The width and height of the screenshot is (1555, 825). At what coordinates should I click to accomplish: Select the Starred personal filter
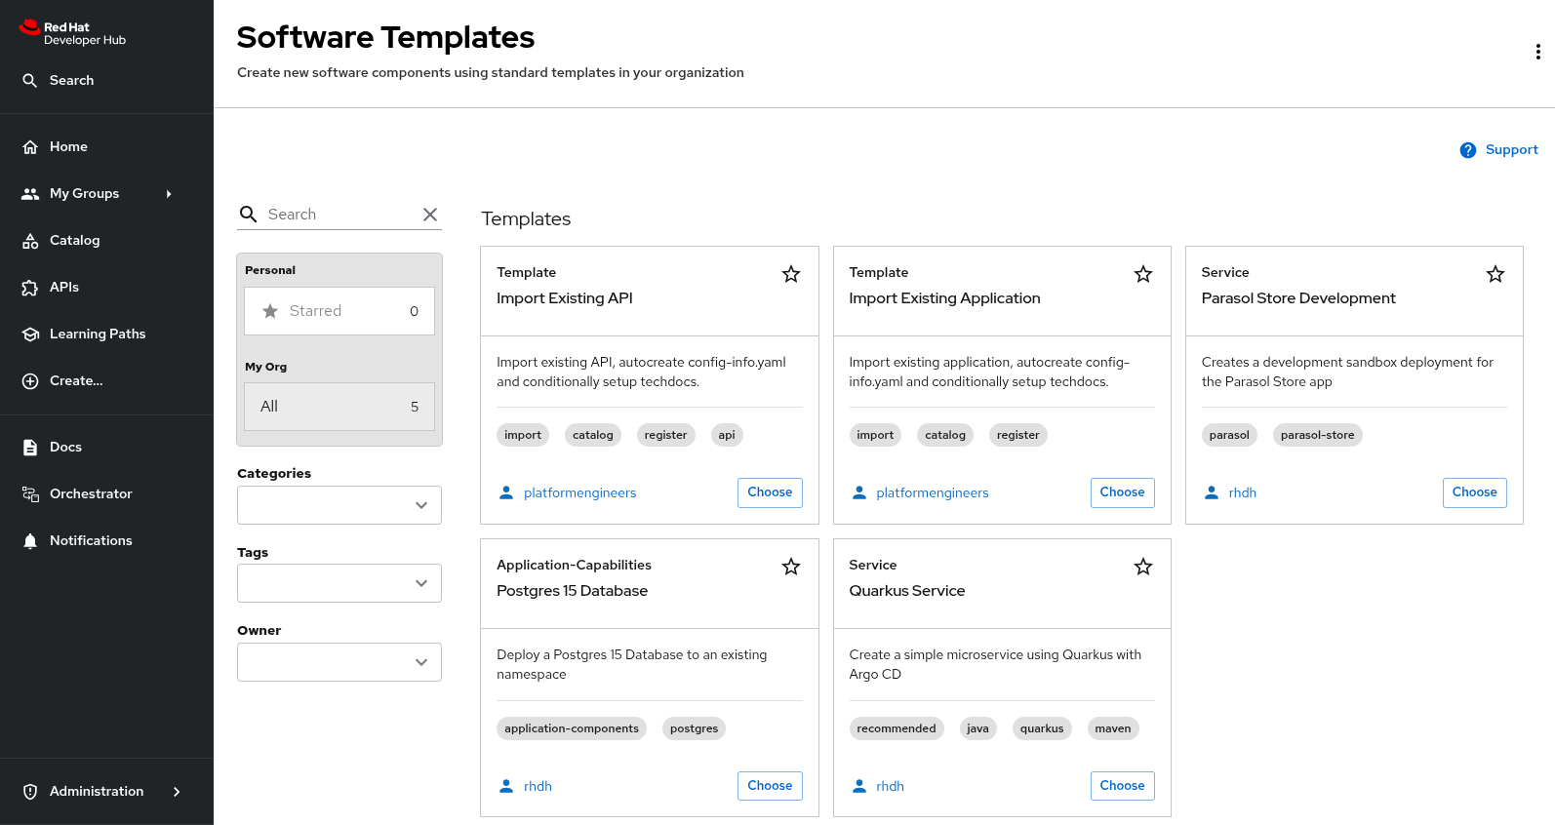(x=339, y=311)
